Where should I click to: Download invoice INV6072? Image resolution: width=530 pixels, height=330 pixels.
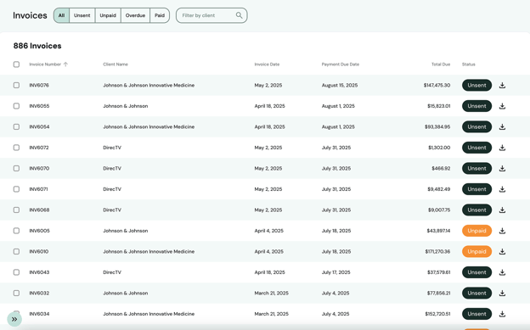click(x=502, y=148)
